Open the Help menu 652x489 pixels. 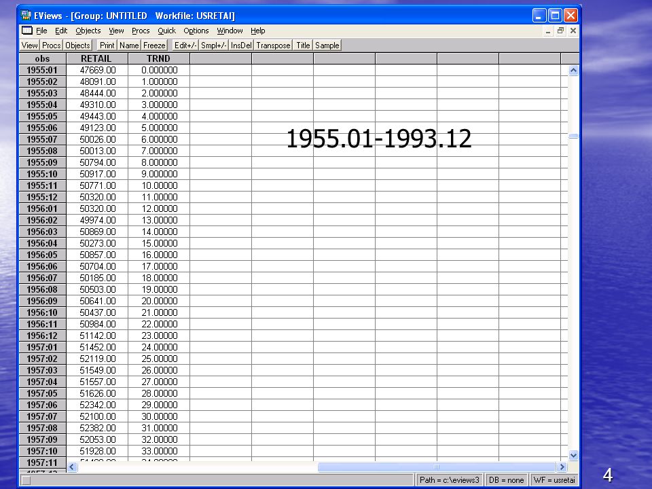tap(258, 31)
